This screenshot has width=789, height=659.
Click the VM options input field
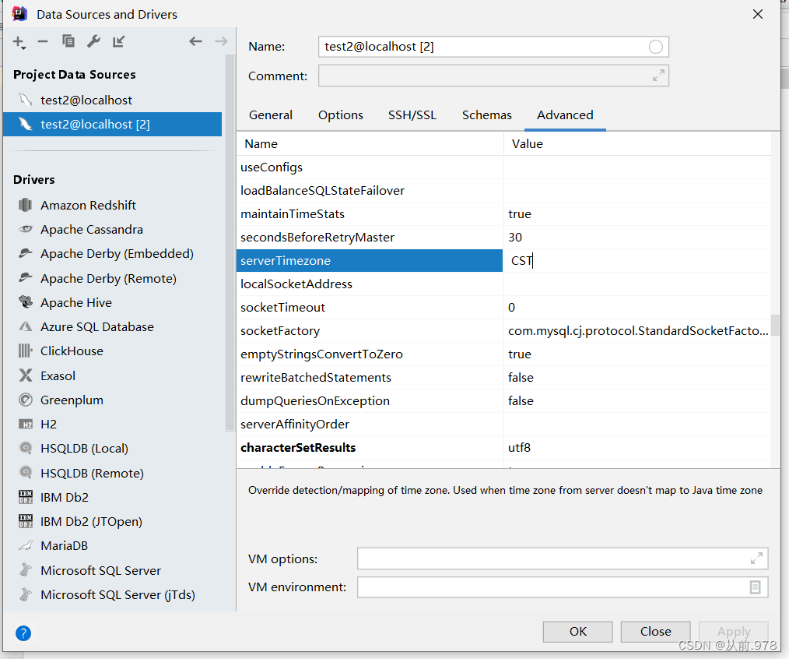tap(563, 559)
